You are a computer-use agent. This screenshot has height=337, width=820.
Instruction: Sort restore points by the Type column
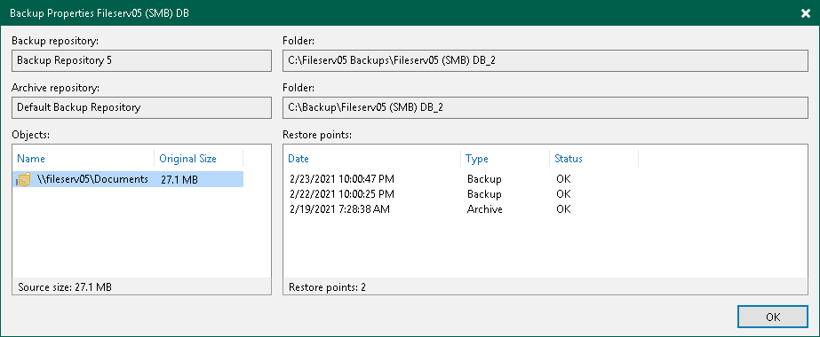476,159
